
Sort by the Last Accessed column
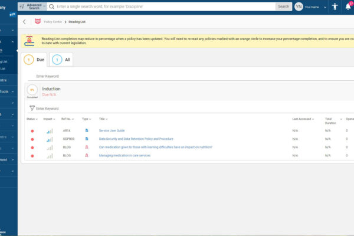click(303, 119)
